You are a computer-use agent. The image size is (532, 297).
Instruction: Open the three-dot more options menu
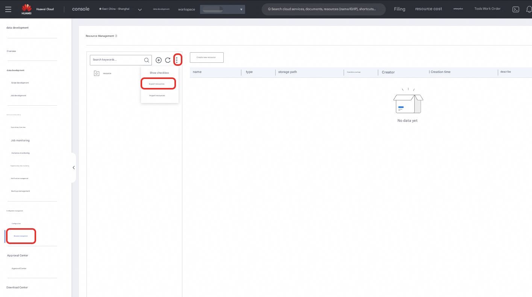177,60
